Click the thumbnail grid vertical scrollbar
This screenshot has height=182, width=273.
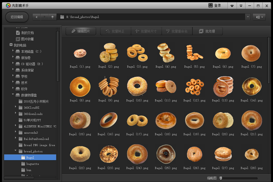click(x=269, y=60)
